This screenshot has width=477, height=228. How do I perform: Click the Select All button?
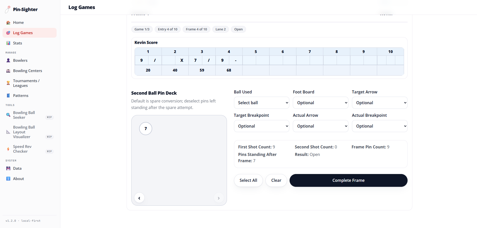pos(248,180)
